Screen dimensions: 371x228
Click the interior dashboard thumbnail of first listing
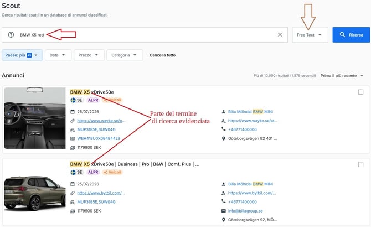tap(35, 118)
